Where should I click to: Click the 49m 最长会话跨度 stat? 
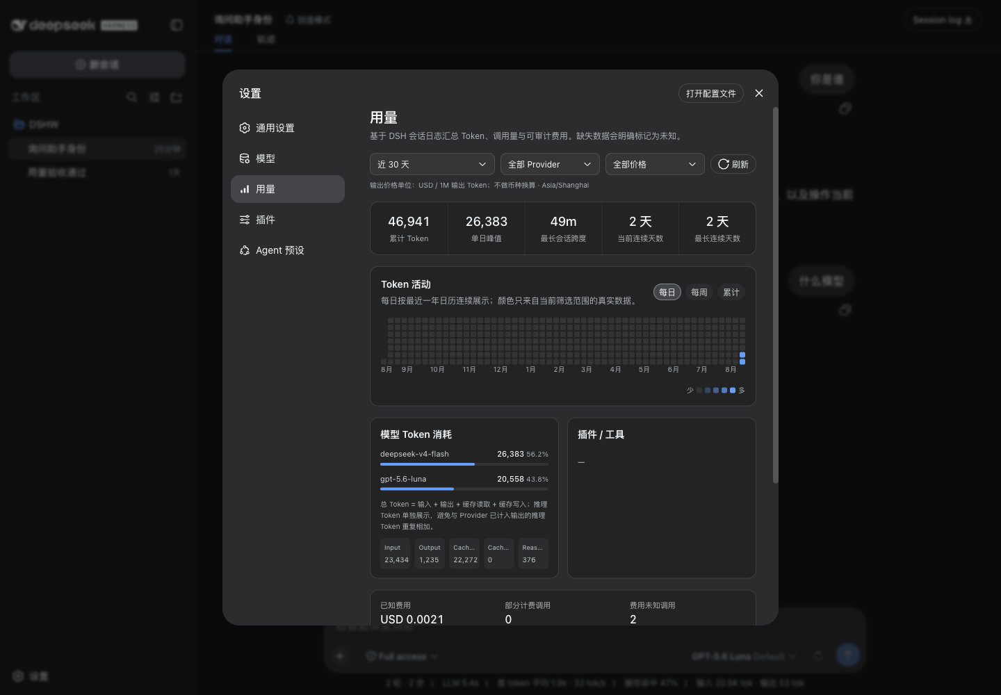coord(563,228)
